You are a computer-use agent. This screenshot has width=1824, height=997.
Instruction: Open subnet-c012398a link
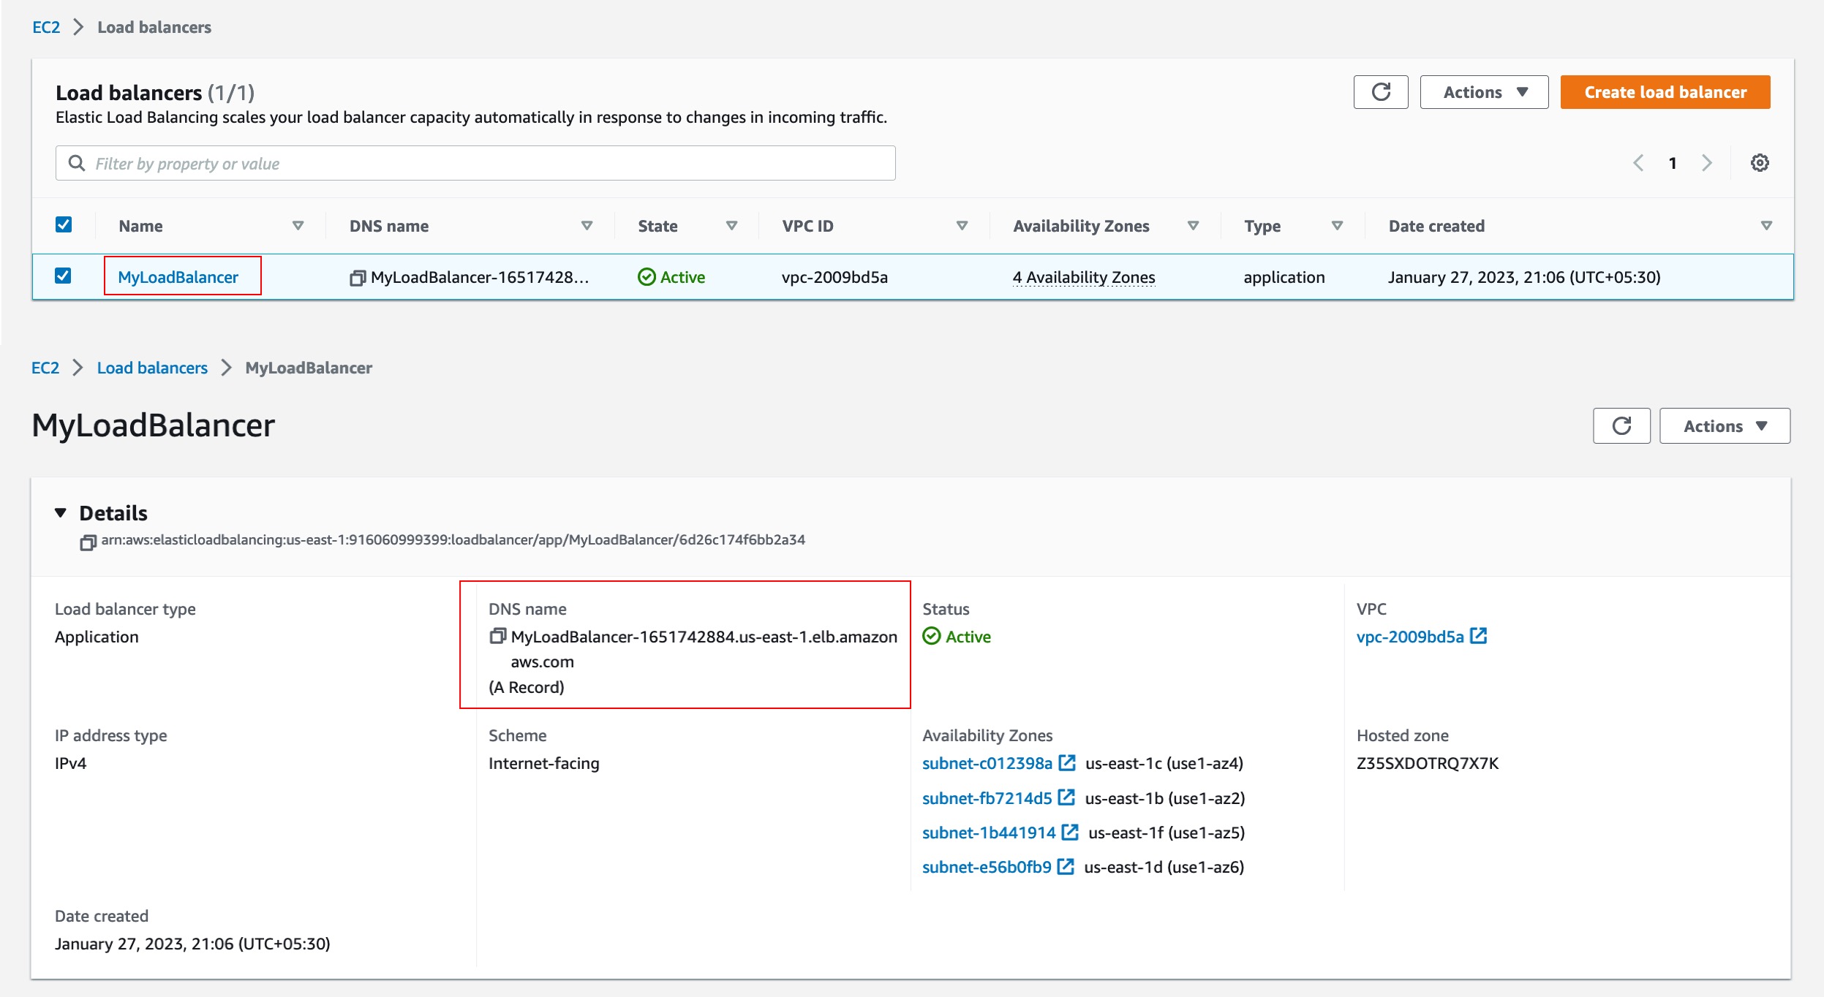[987, 763]
